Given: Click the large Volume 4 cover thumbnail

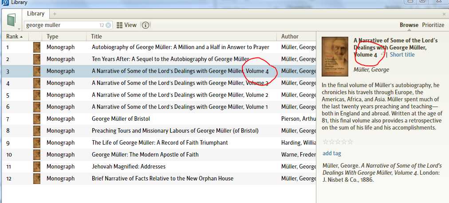Looking at the screenshot, I should [x=335, y=57].
